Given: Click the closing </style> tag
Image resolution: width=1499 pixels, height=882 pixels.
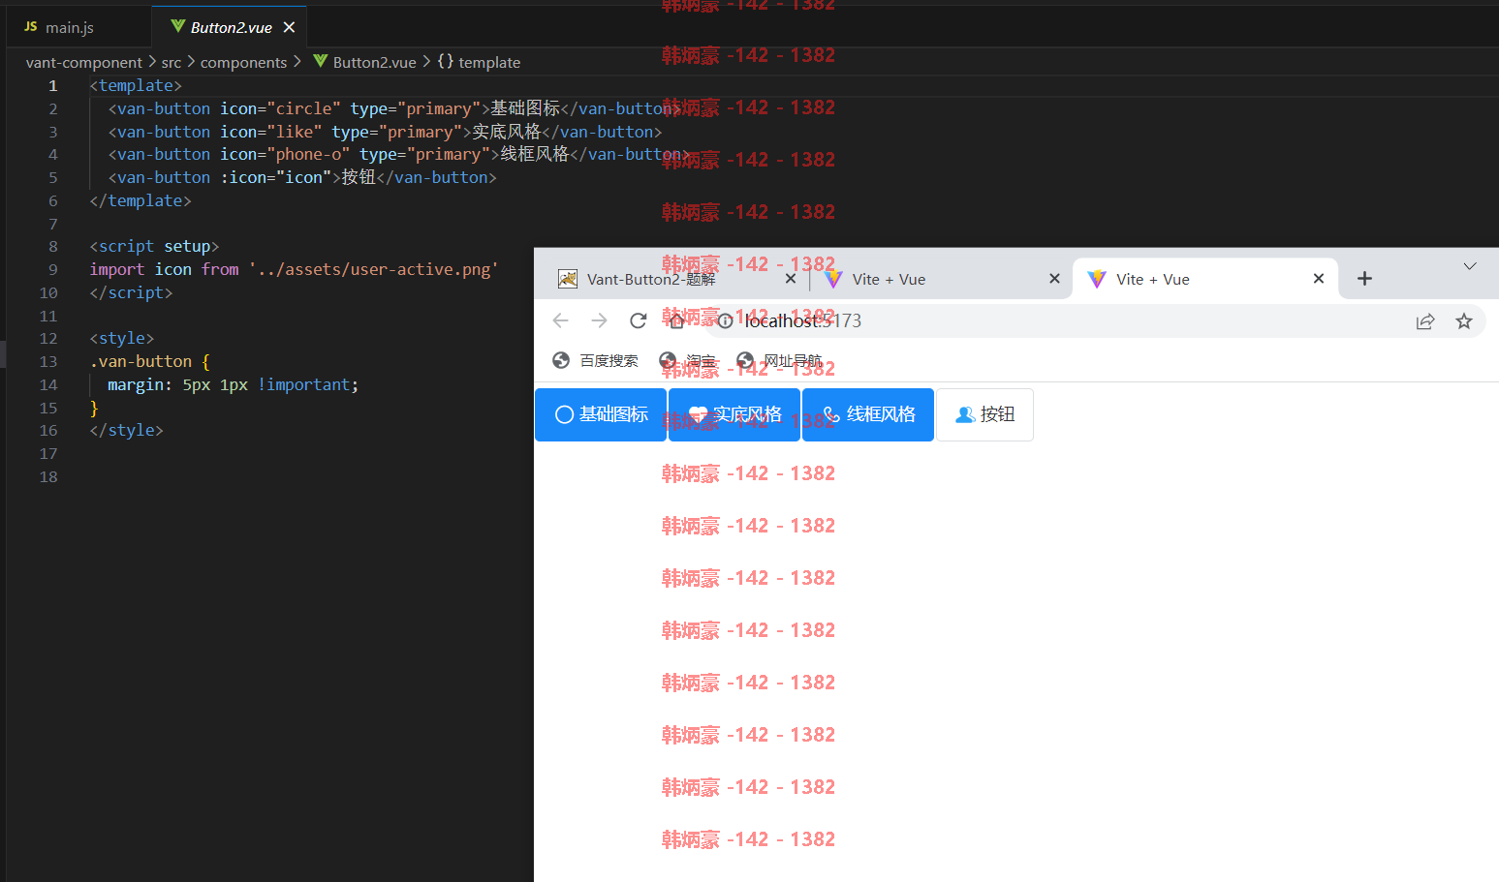Looking at the screenshot, I should click(126, 430).
